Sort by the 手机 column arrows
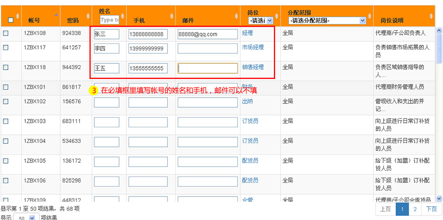443x220 pixels. [x=172, y=16]
